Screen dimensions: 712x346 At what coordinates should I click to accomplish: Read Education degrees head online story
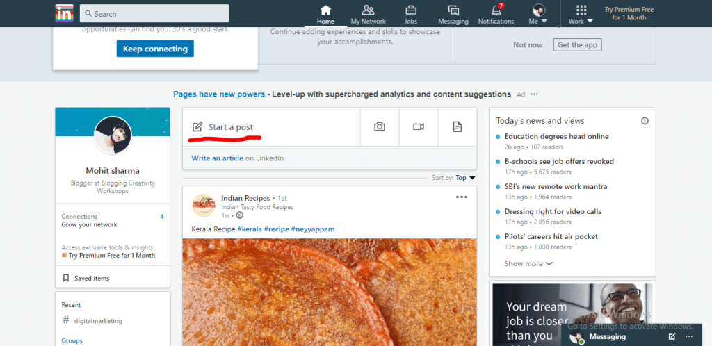(x=557, y=136)
